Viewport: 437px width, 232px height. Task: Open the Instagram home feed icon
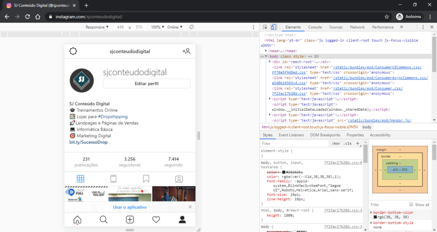(77, 220)
